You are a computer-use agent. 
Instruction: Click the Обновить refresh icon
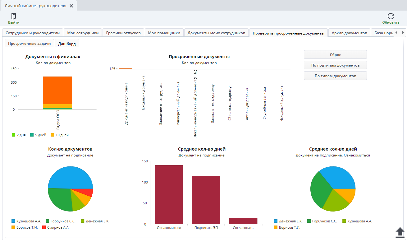tap(391, 16)
